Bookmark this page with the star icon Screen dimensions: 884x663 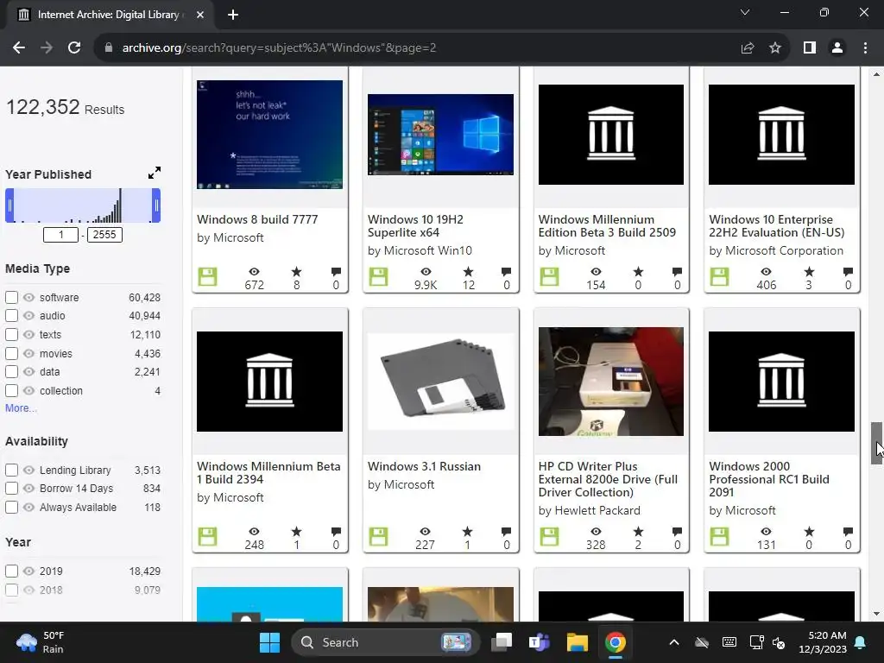pos(775,48)
